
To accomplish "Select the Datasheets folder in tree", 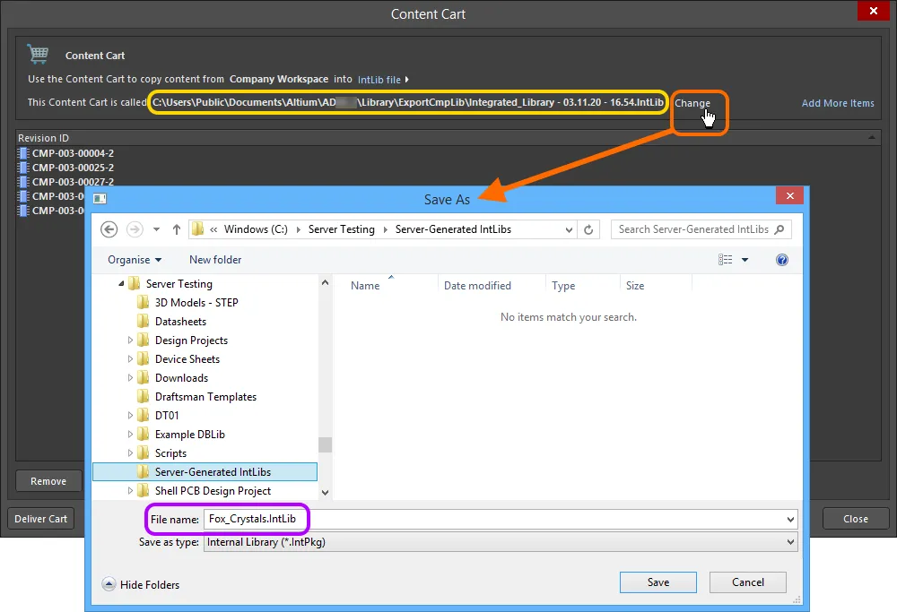I will [x=180, y=322].
